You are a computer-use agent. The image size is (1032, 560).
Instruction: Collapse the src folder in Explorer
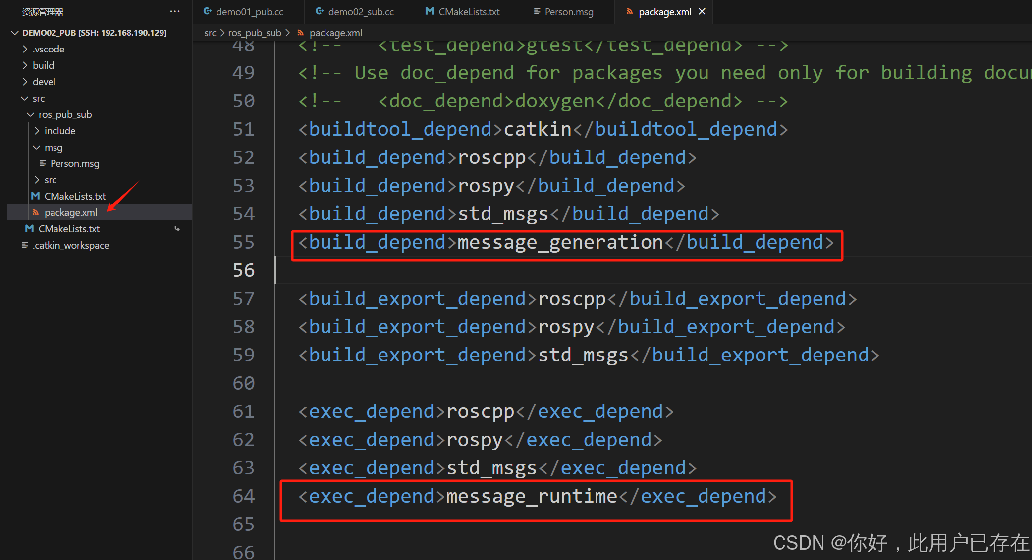[x=25, y=98]
